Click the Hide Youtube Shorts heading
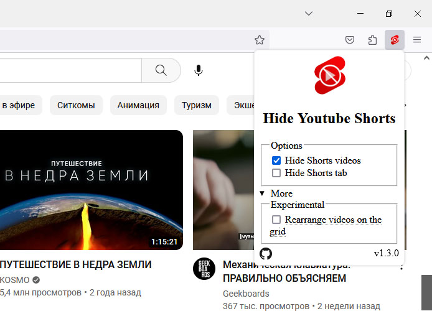432x311 pixels. click(329, 119)
